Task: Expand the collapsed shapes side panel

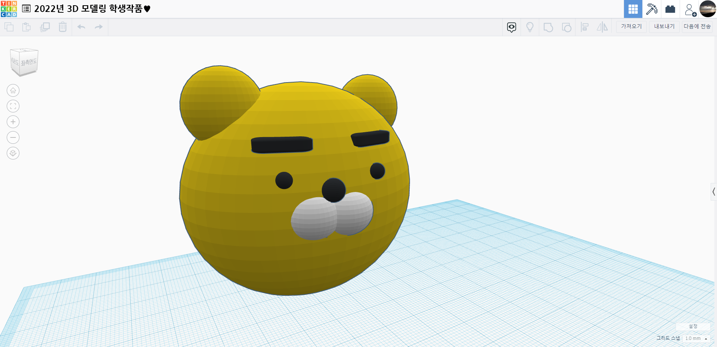Action: tap(714, 192)
